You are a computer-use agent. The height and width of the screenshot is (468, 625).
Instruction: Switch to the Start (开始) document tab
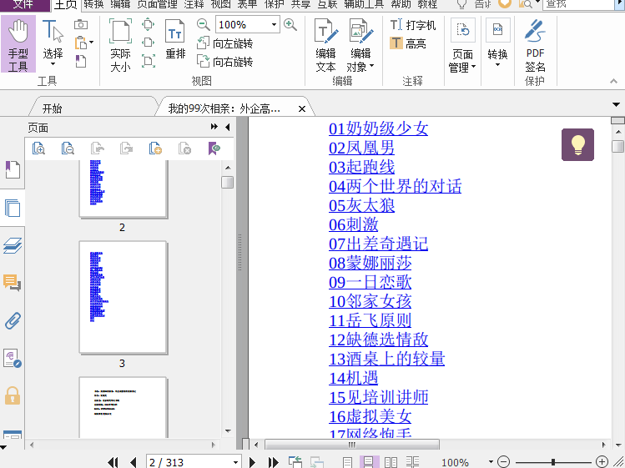[x=52, y=108]
